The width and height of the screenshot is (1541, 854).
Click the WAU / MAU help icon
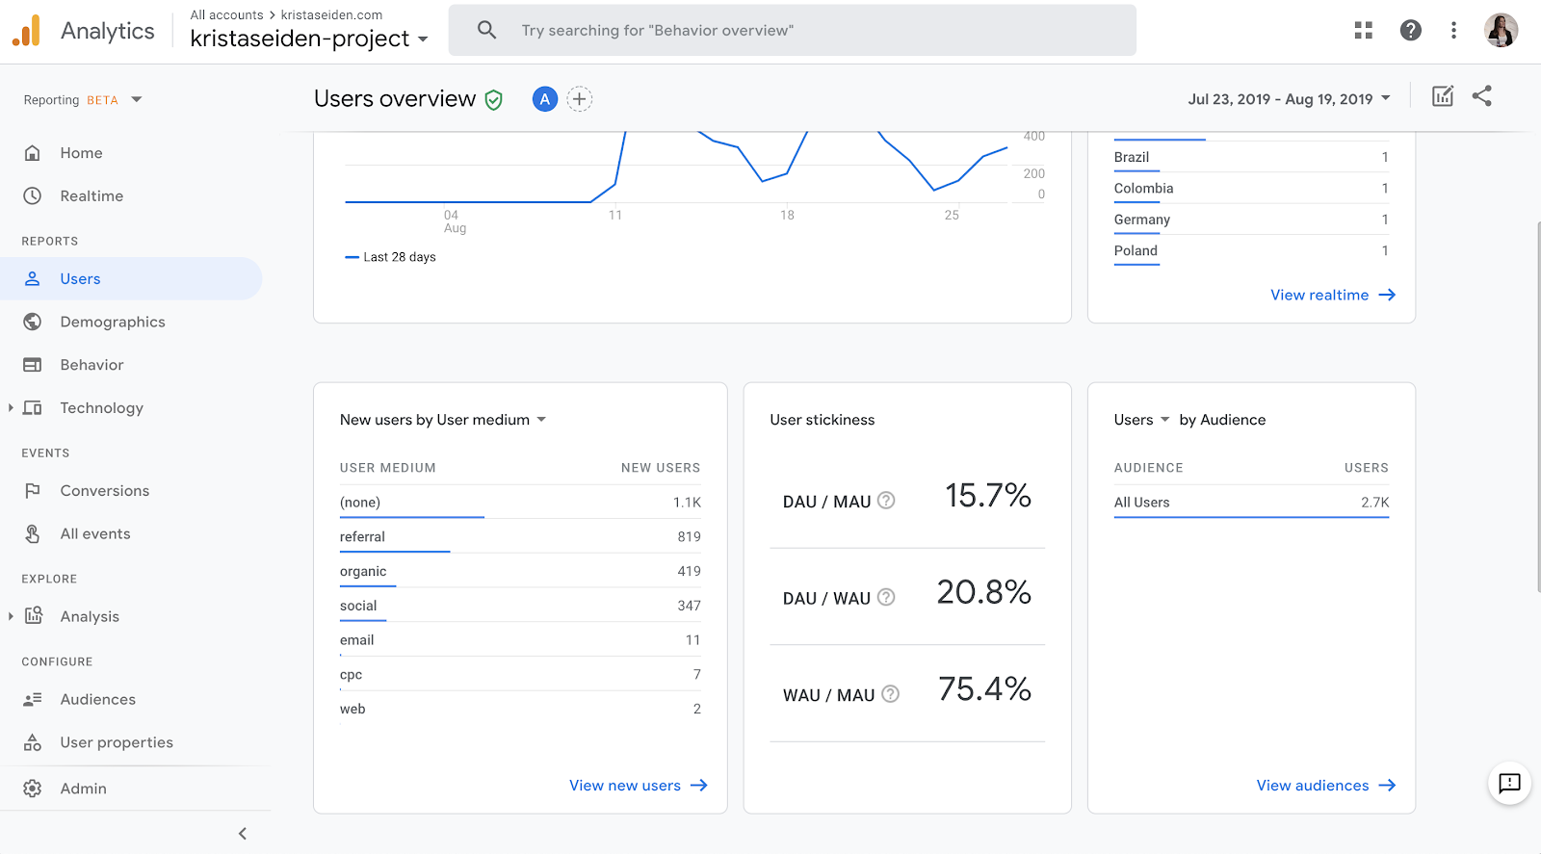click(891, 694)
